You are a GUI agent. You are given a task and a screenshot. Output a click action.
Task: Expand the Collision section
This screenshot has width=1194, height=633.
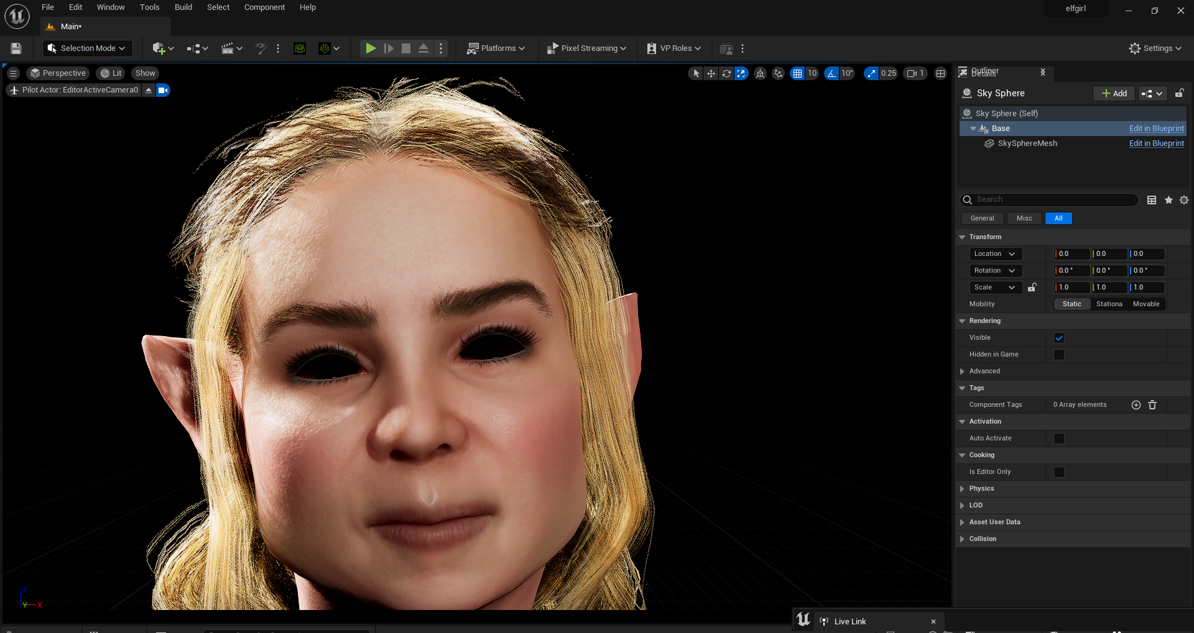click(x=962, y=539)
